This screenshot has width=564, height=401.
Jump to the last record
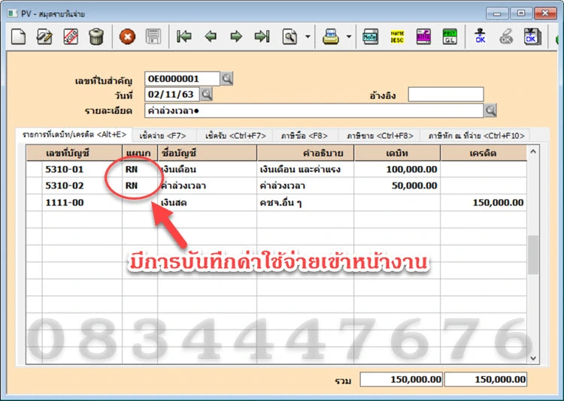click(x=262, y=36)
